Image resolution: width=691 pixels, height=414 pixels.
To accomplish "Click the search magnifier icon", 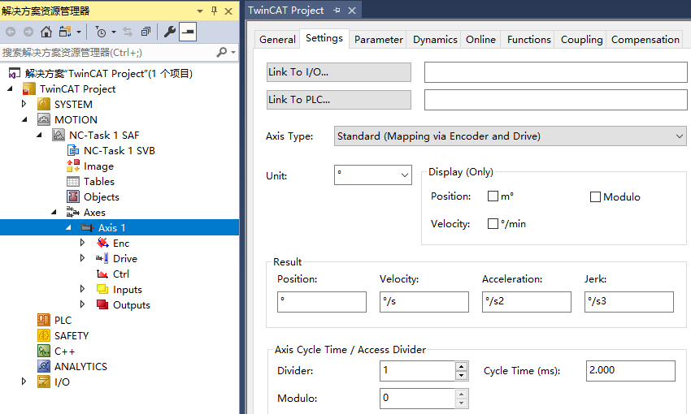I will (x=222, y=52).
